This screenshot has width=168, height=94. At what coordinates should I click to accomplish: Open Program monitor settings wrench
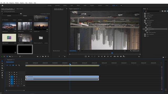pyautogui.click(x=131, y=51)
